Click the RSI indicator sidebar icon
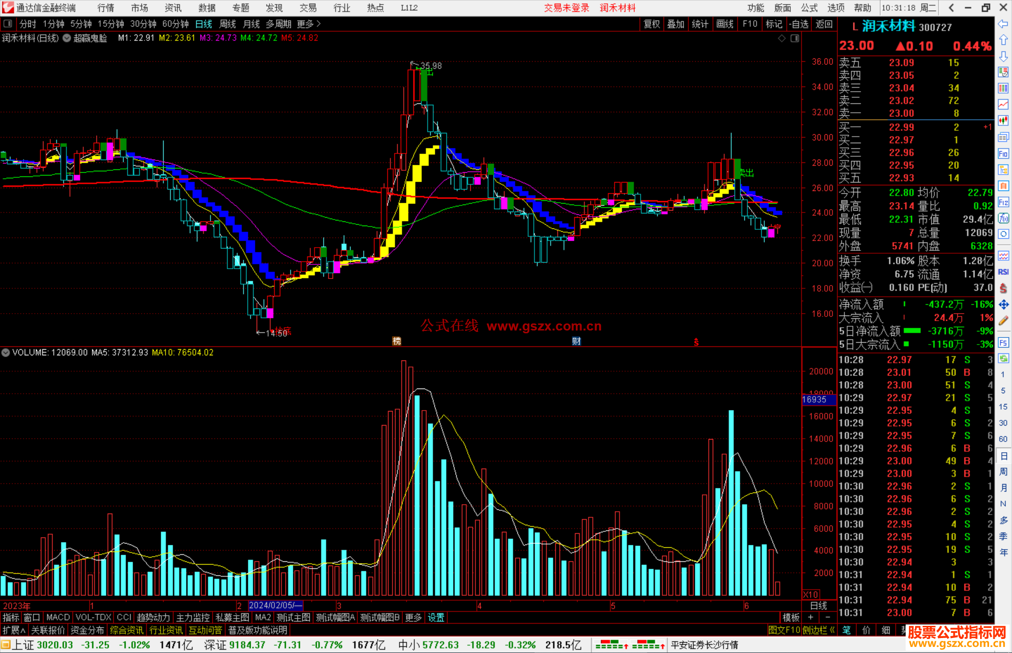The height and width of the screenshot is (653, 1012). [1003, 272]
